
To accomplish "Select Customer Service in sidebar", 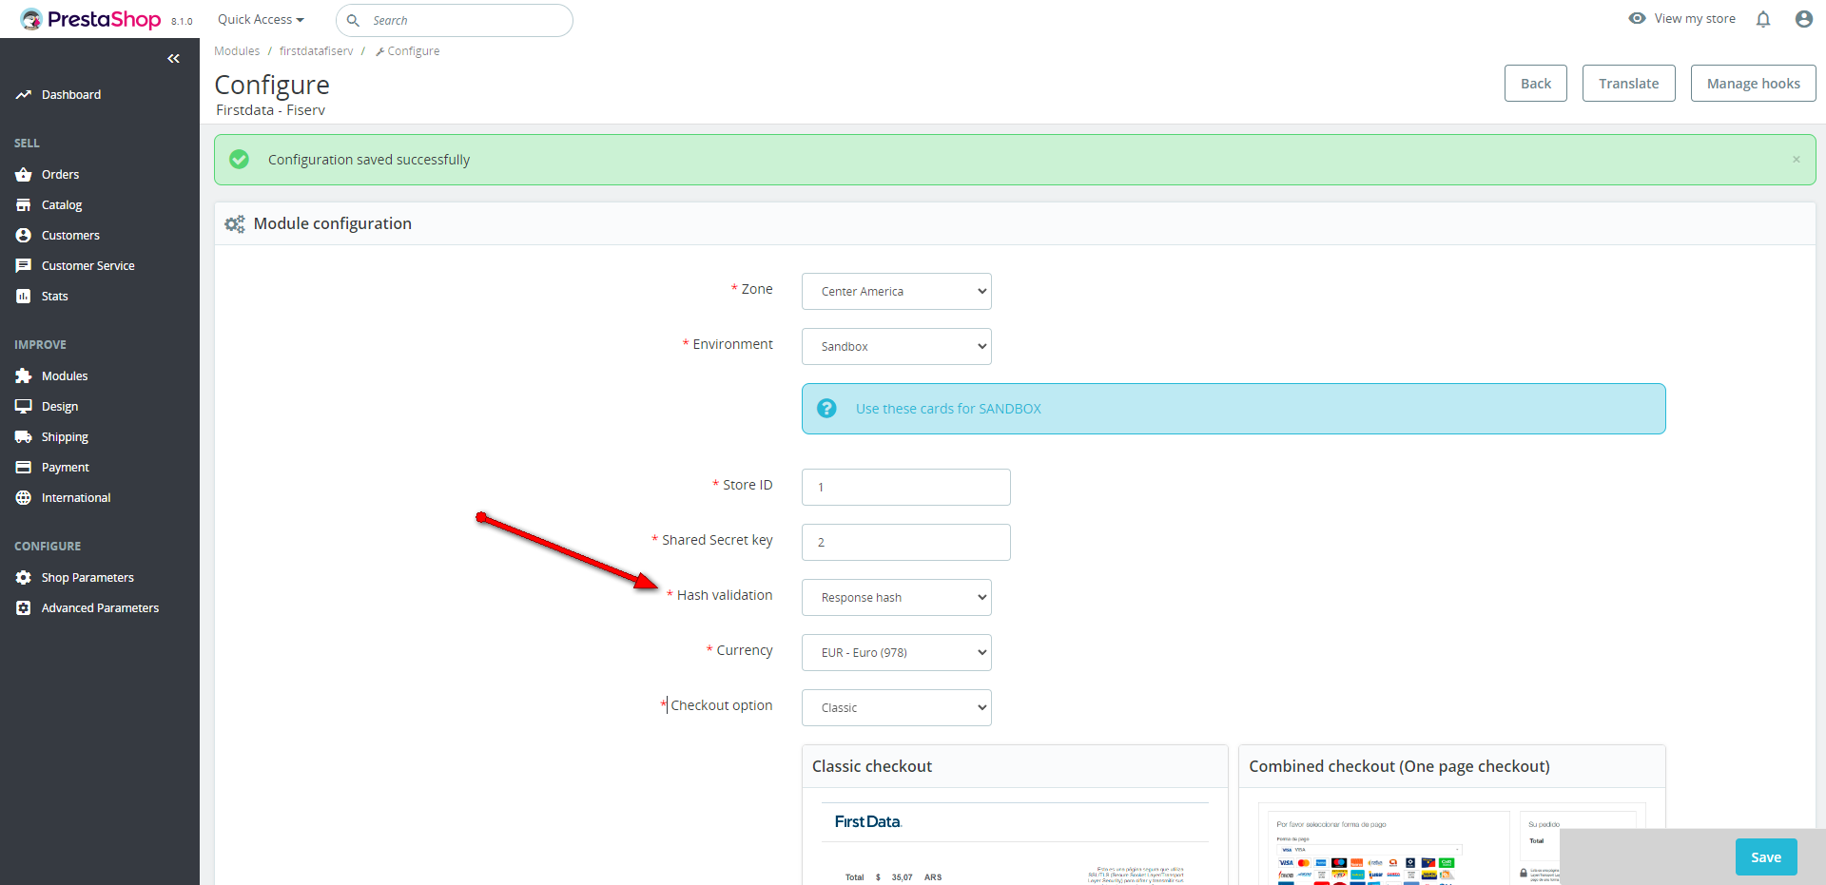I will (x=88, y=266).
